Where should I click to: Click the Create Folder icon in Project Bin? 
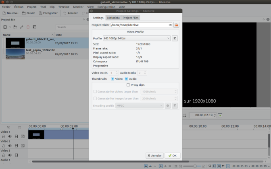pyautogui.click(x=15, y=27)
